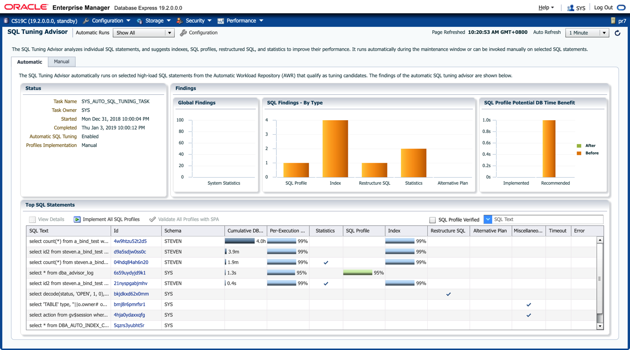The image size is (630, 350).
Task: Enable the SQL Profile Verified checkbox
Action: [433, 220]
